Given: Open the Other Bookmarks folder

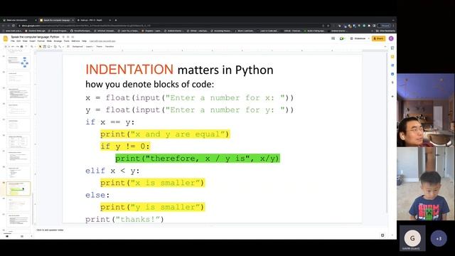Looking at the screenshot, I should click(x=385, y=31).
